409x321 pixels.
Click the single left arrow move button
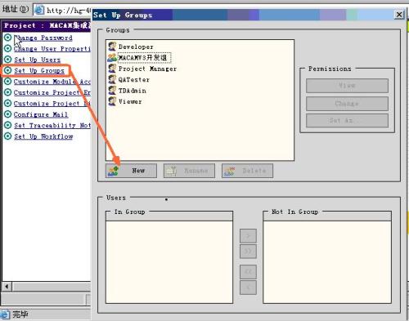point(248,288)
